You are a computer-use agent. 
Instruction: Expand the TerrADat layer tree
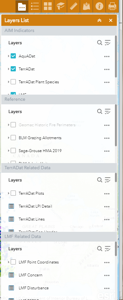9,69
